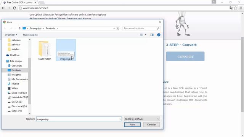244x137 pixels.
Task: Click Escritorio in the path breadcrumb
Action: pos(50,29)
